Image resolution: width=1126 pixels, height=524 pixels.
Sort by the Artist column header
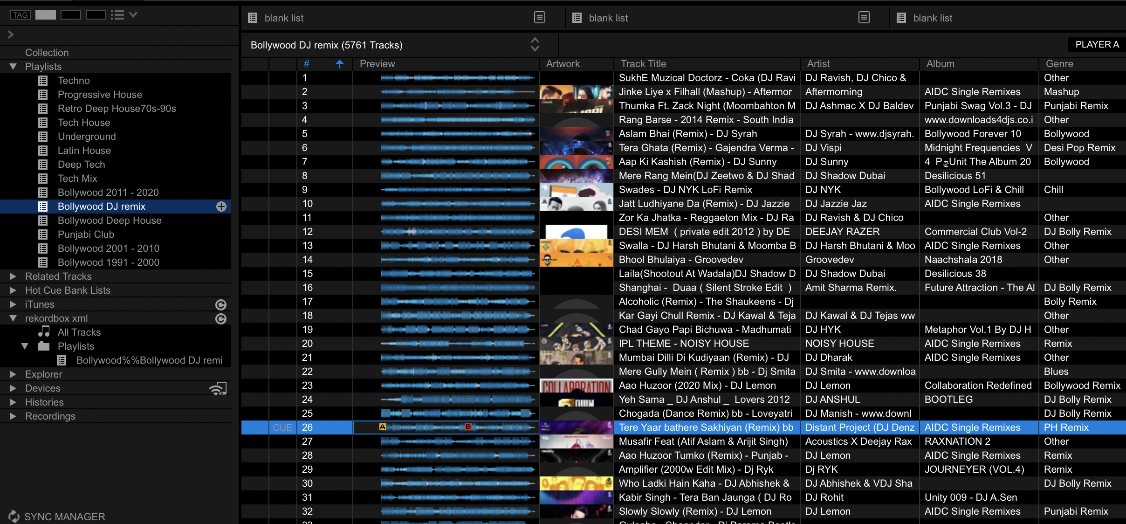[x=818, y=64]
